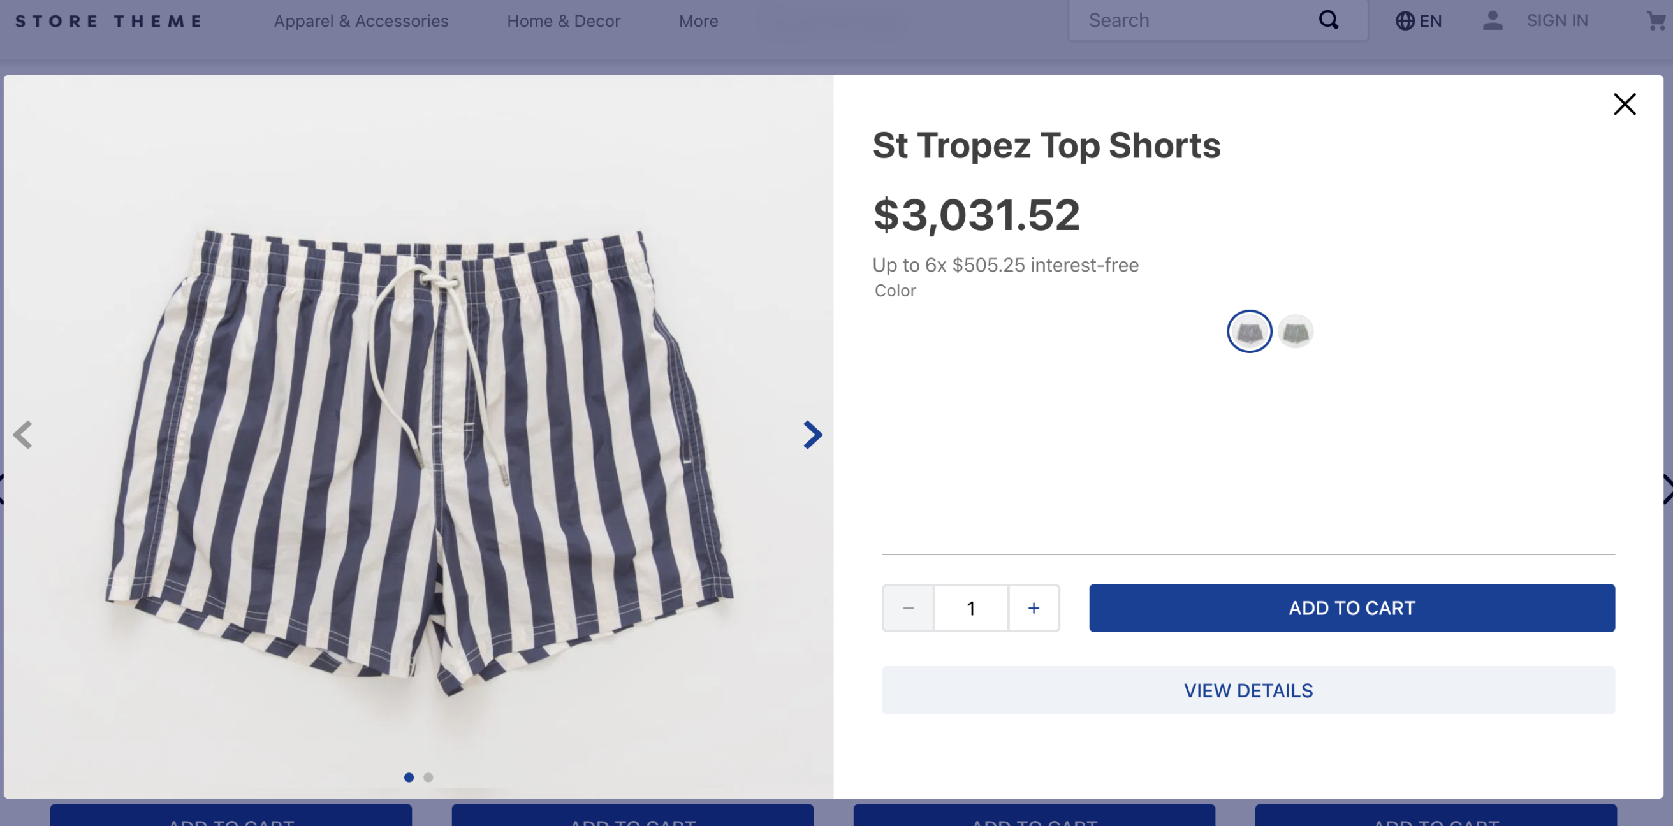Click the Sign In link
1673x826 pixels.
[1557, 21]
